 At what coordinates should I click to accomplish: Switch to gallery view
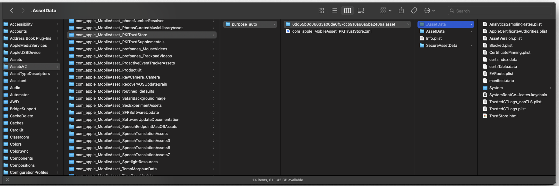point(361,11)
